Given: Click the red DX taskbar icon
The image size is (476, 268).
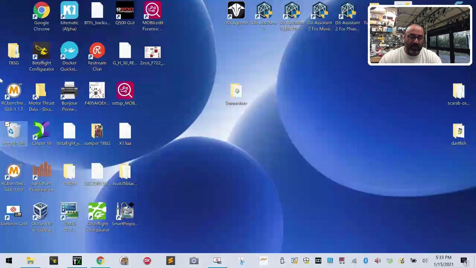Looking at the screenshot, I should [x=147, y=261].
